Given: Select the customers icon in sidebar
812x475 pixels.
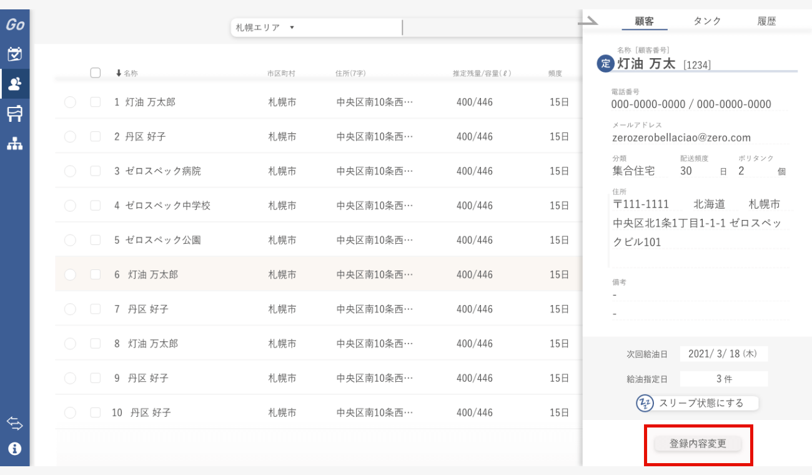Looking at the screenshot, I should 14,84.
